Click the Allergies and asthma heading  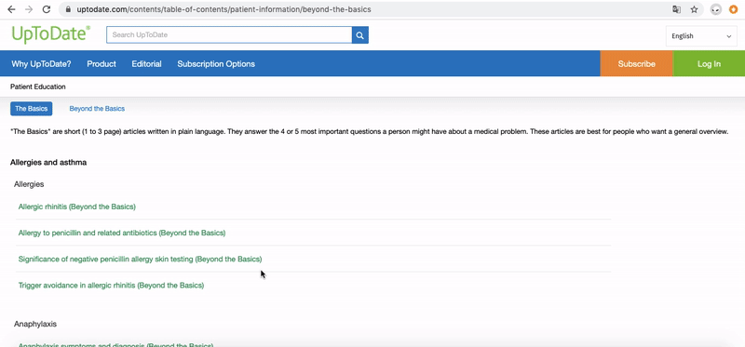click(x=48, y=163)
